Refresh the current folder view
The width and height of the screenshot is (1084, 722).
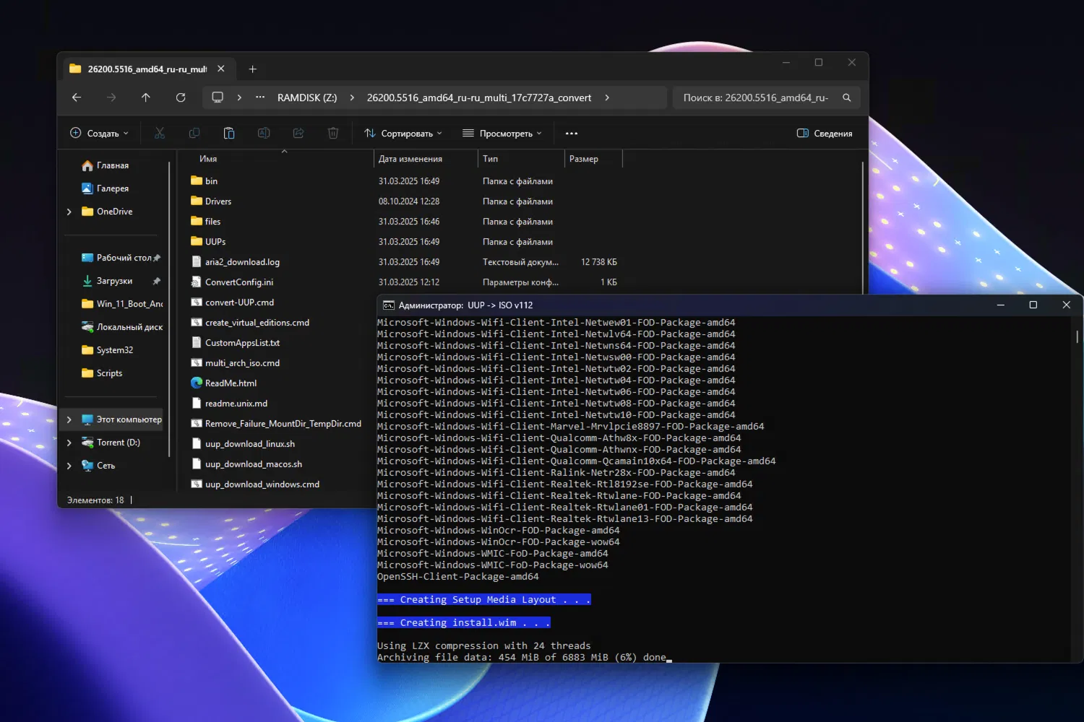(181, 97)
